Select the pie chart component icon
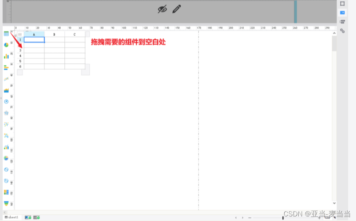 click(x=6, y=45)
